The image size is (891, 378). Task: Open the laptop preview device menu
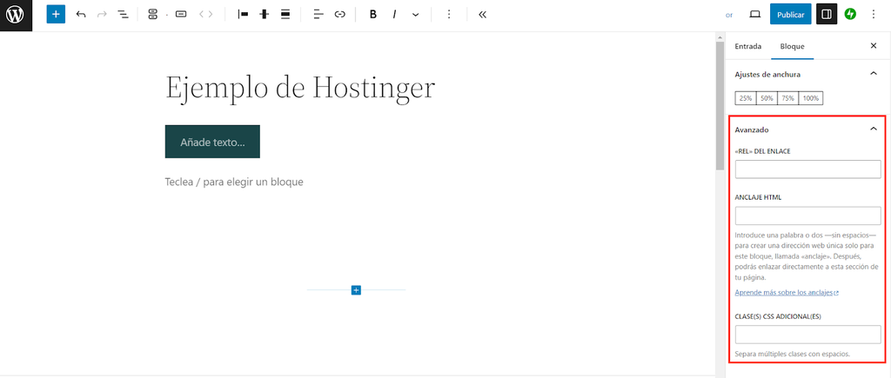[754, 14]
